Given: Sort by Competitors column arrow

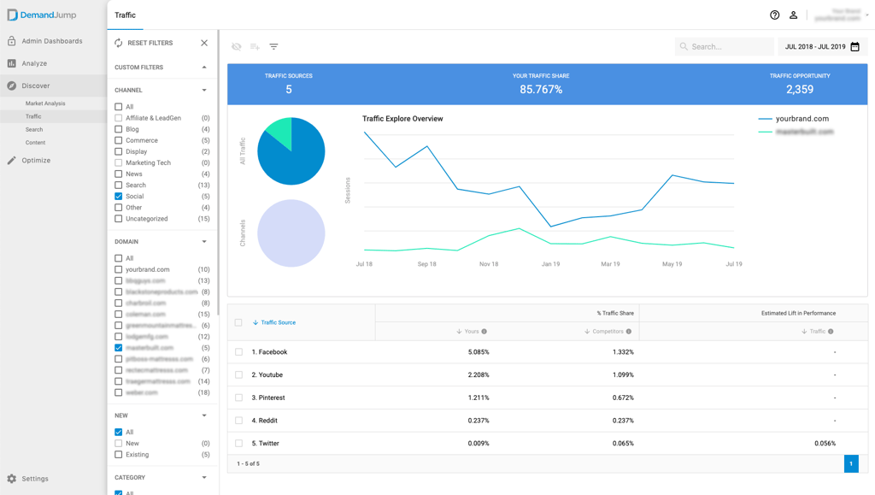Looking at the screenshot, I should 587,332.
